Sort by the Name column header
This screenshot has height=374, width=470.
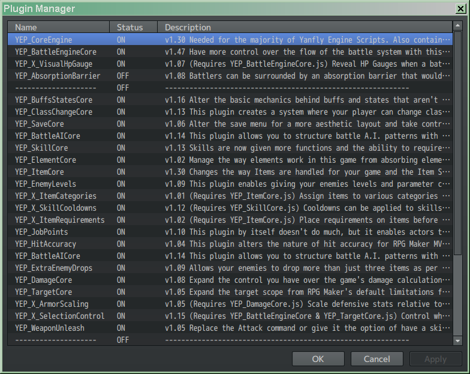59,27
